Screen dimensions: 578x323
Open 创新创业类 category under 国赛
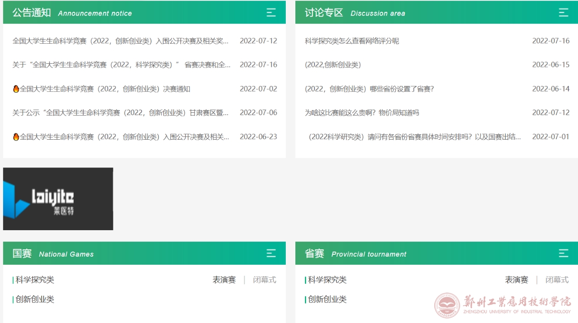(x=35, y=299)
